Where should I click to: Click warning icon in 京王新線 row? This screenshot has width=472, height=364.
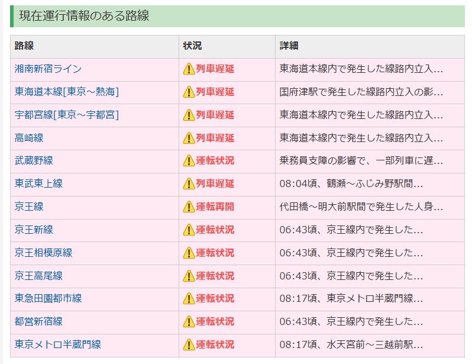(189, 230)
